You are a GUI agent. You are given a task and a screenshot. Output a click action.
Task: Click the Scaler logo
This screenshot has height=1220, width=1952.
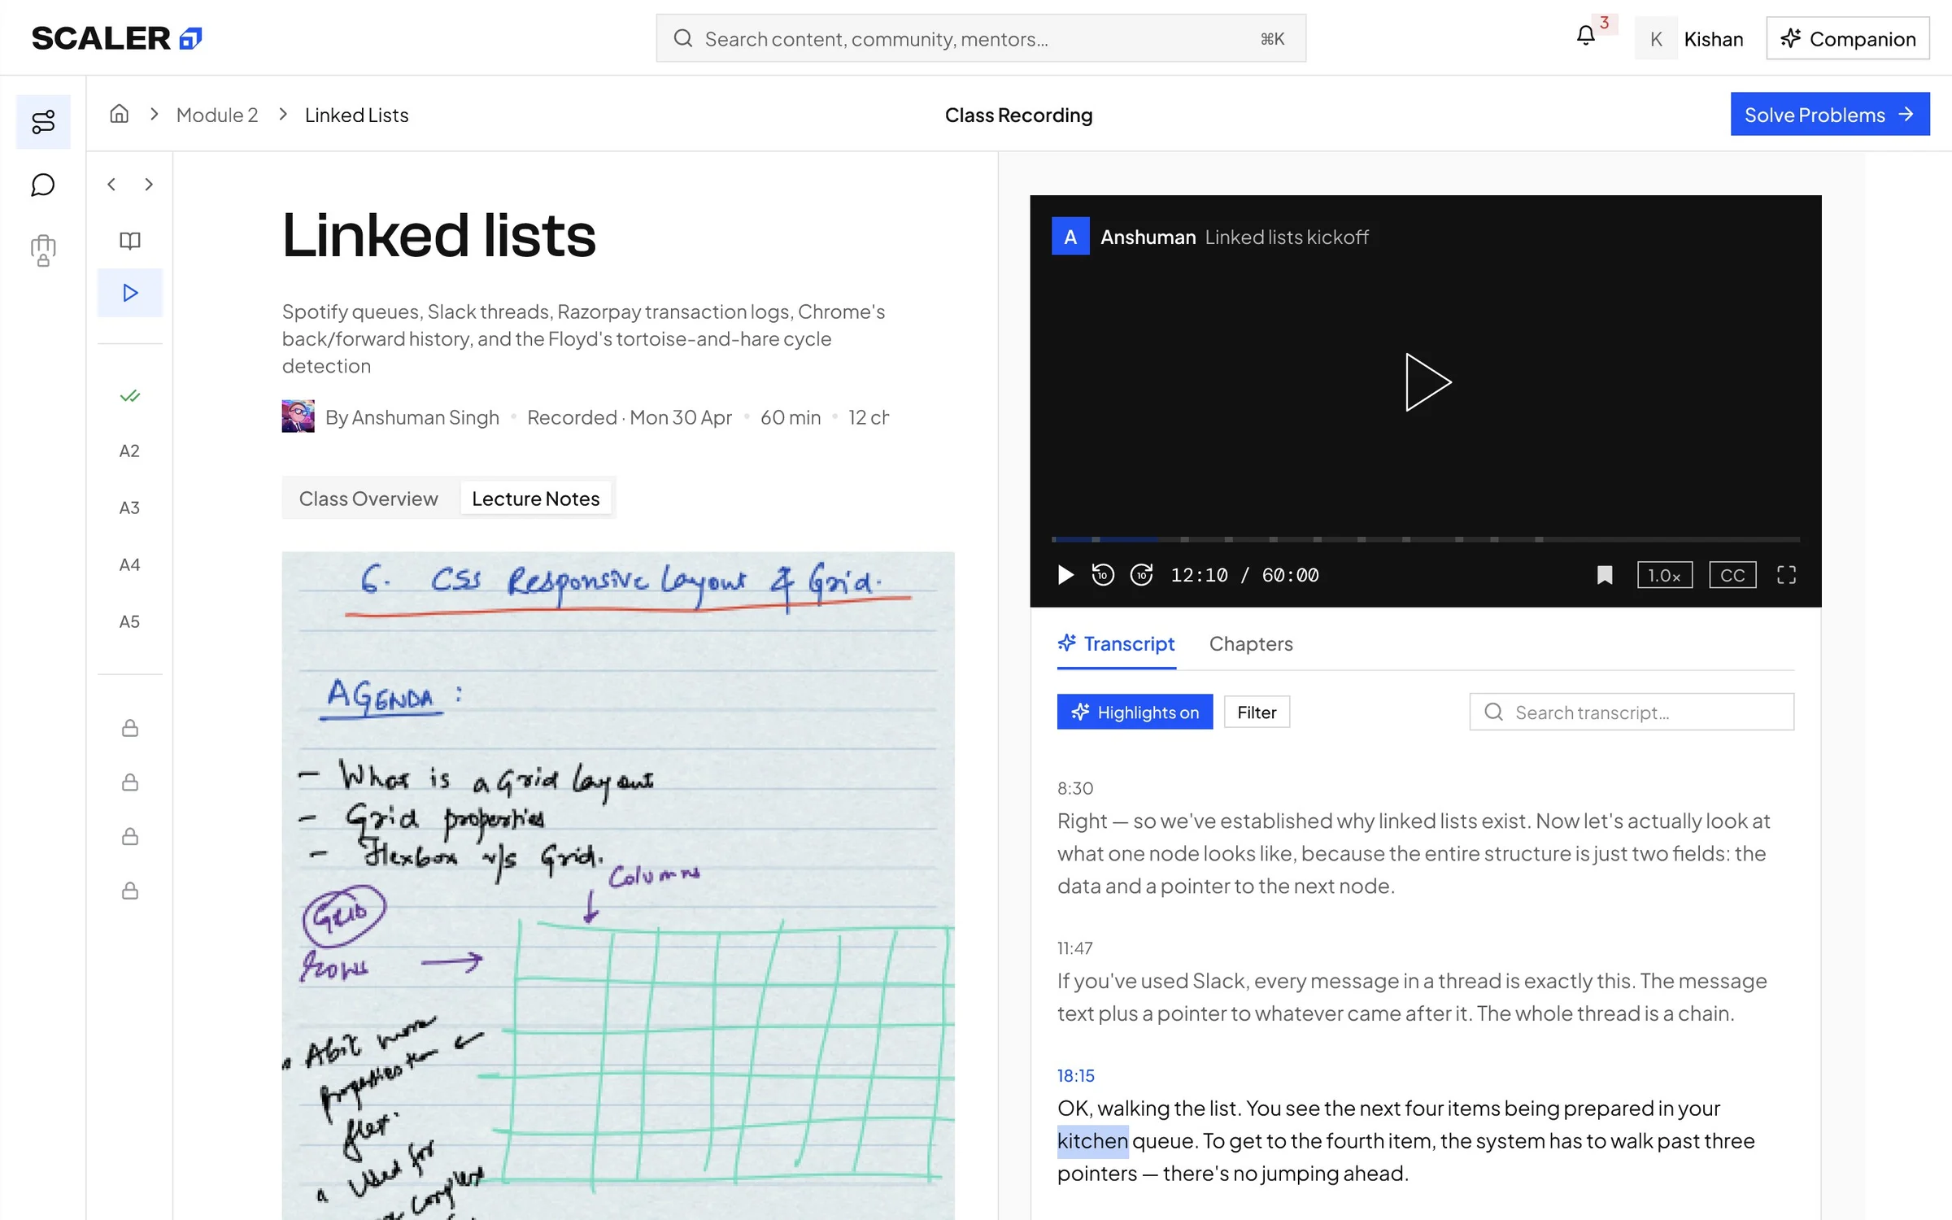[116, 38]
